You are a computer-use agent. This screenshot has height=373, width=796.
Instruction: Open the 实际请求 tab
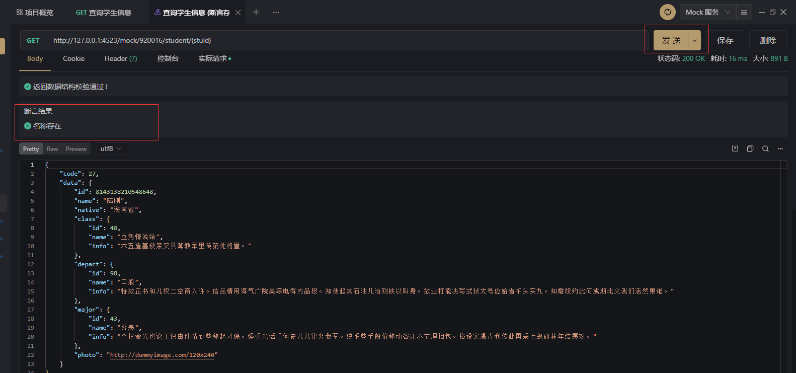tap(214, 58)
